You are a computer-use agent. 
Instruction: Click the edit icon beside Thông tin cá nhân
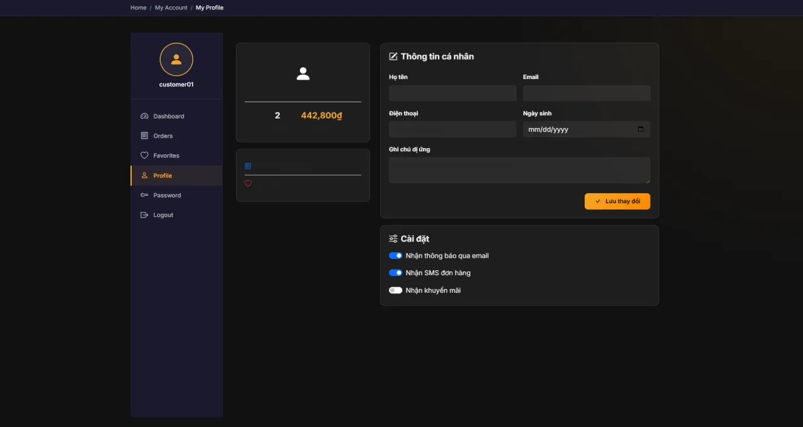[393, 56]
